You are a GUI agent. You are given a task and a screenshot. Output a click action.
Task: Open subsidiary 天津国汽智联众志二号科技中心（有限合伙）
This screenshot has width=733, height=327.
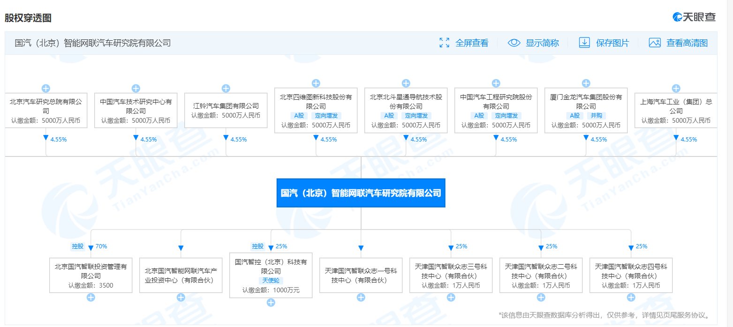coord(541,275)
